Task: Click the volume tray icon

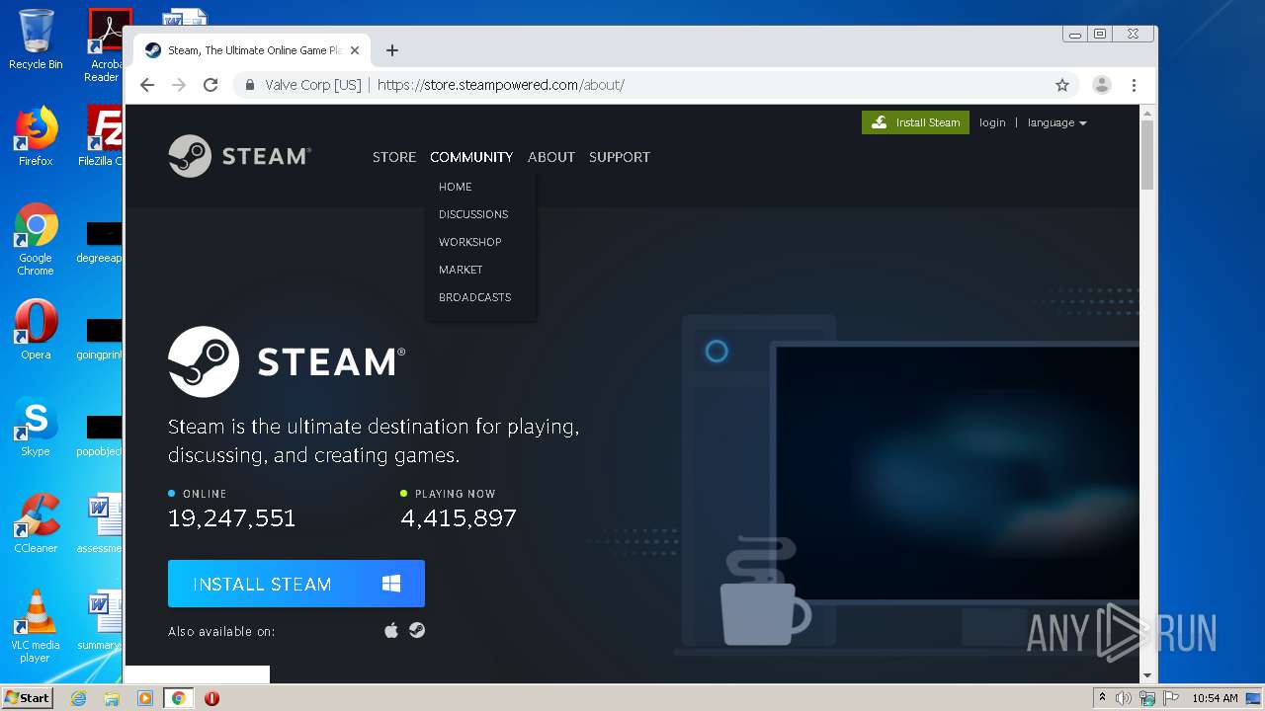Action: 1124,698
